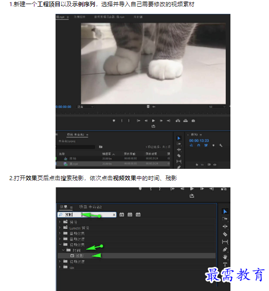Select the Selection tool in first screenshot's toolbar
This screenshot has width=269, height=291.
(x=179, y=138)
